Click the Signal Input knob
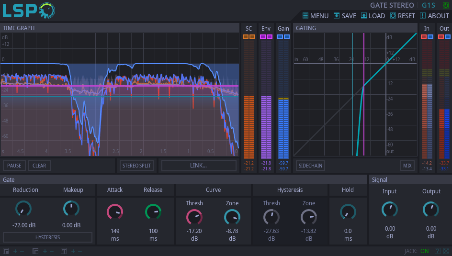The width and height of the screenshot is (452, 256). (390, 210)
